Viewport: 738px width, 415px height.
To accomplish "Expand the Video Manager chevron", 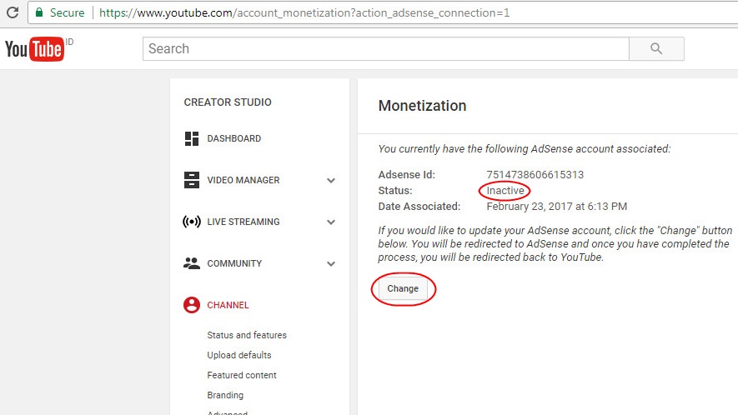I will coord(331,180).
